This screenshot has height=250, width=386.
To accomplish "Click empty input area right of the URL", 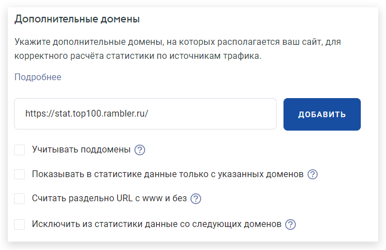I will pos(212,114).
